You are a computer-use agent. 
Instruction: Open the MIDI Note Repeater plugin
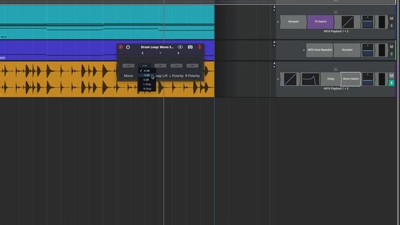319,50
